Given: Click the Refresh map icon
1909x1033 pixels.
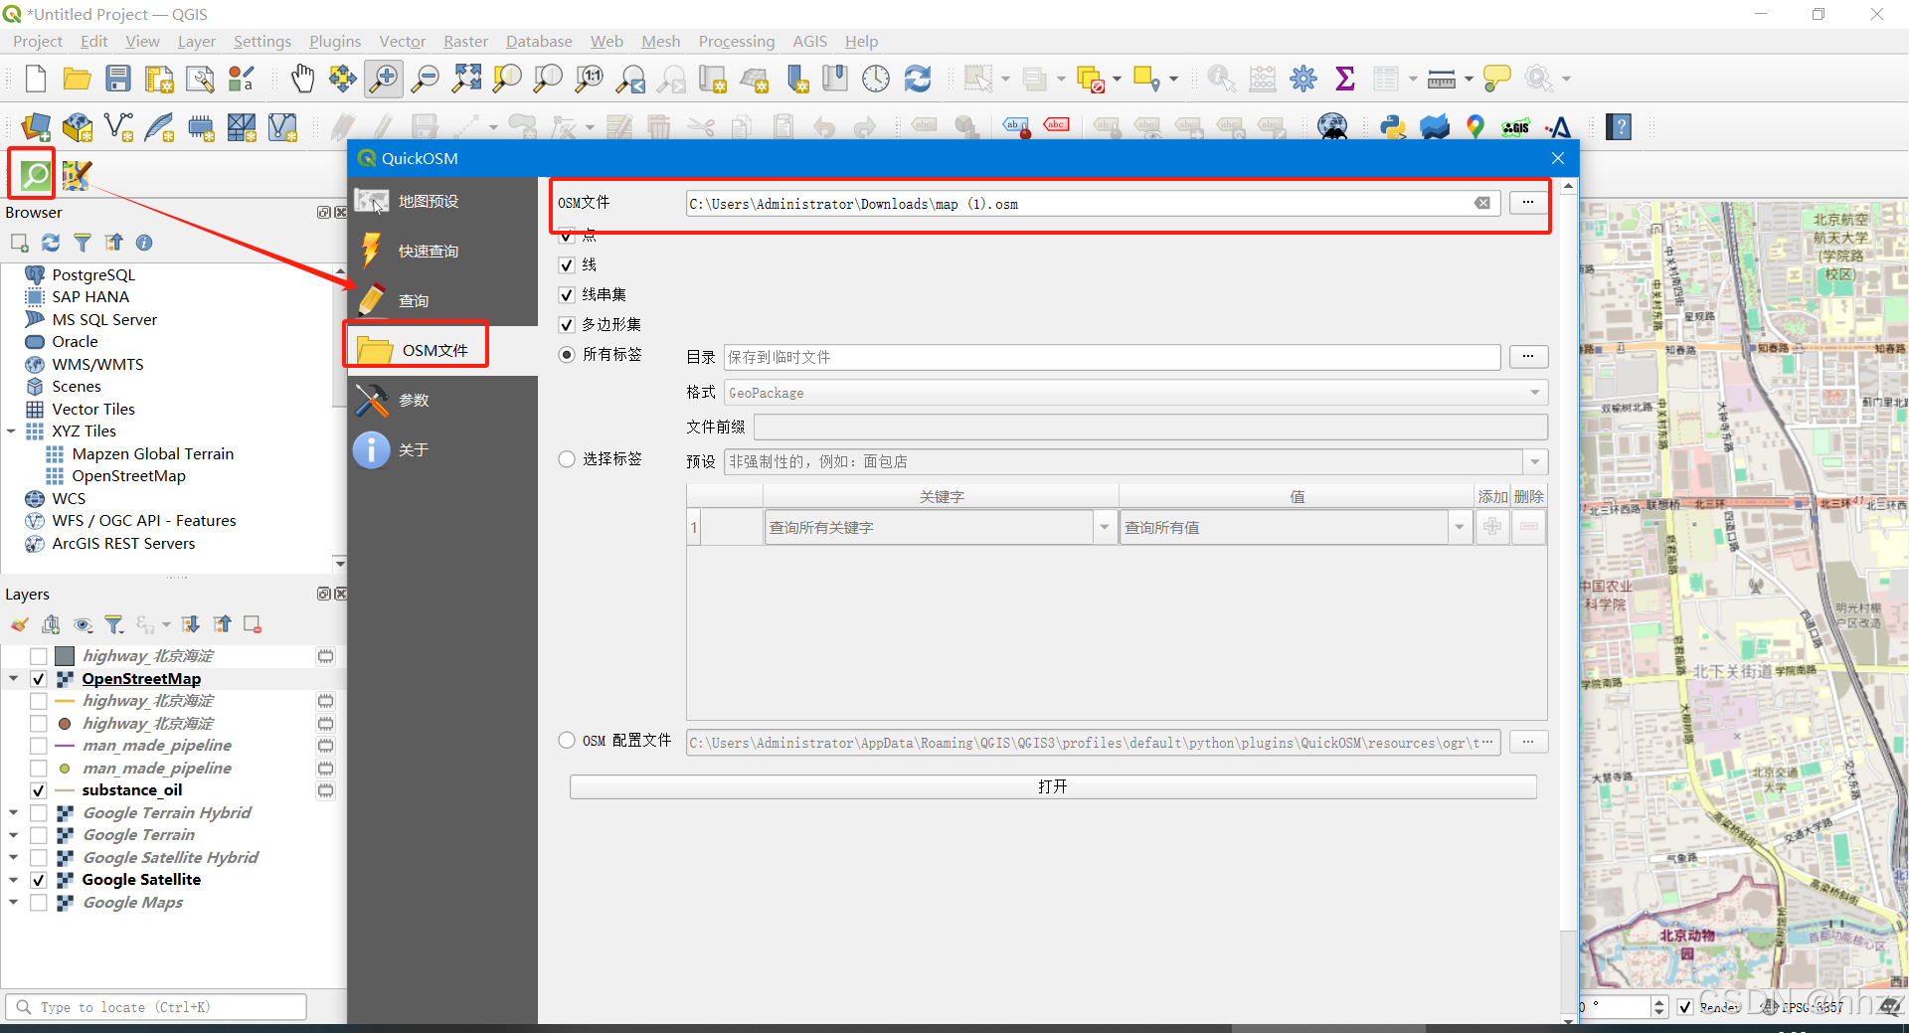Looking at the screenshot, I should coord(917,79).
